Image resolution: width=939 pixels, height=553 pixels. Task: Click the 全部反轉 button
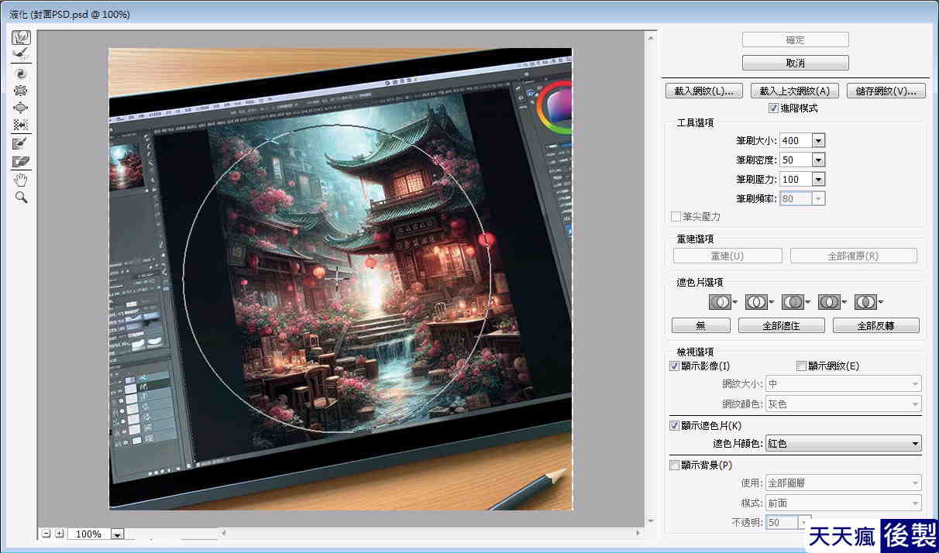click(x=876, y=325)
